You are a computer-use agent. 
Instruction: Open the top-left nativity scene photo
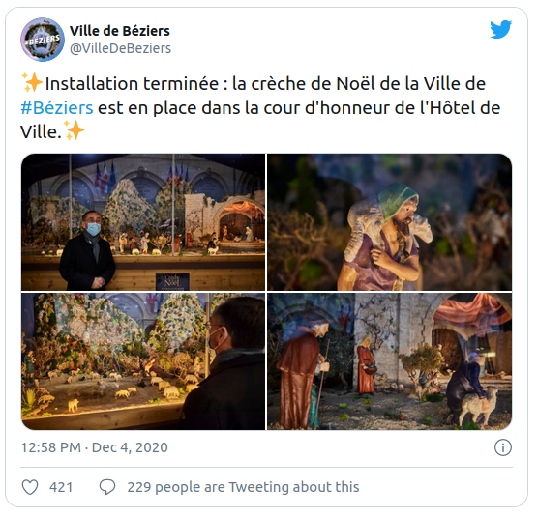point(143,222)
